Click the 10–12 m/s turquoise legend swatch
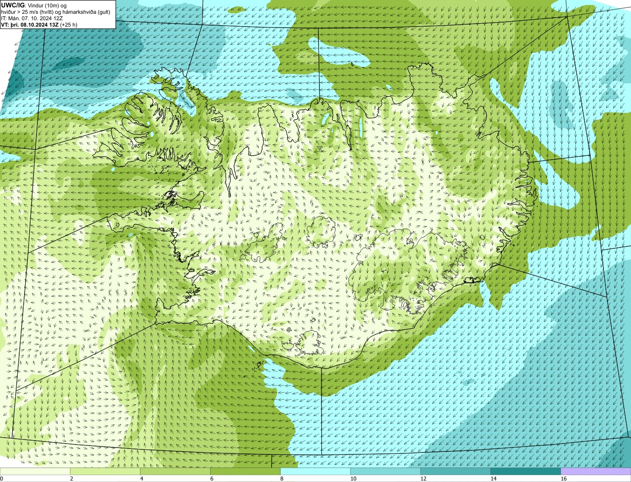Screen dimensions: 631x482 [x=386, y=471]
